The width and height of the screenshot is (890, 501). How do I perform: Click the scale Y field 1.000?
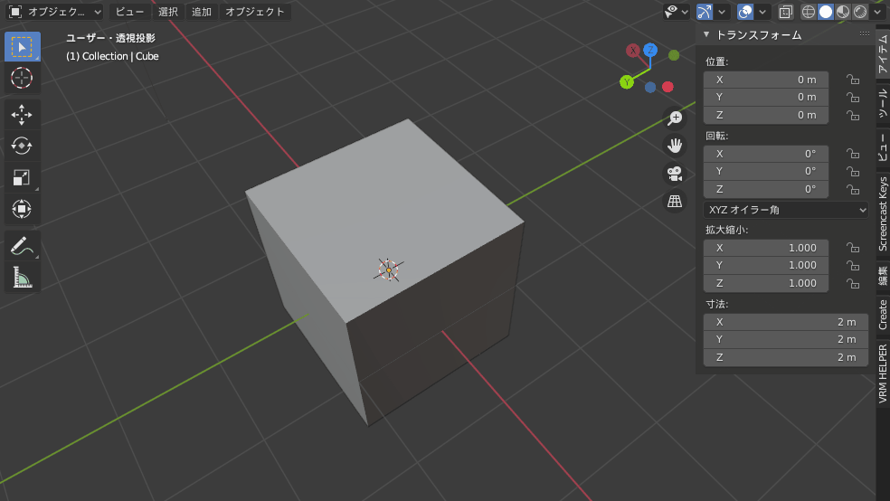click(x=766, y=266)
